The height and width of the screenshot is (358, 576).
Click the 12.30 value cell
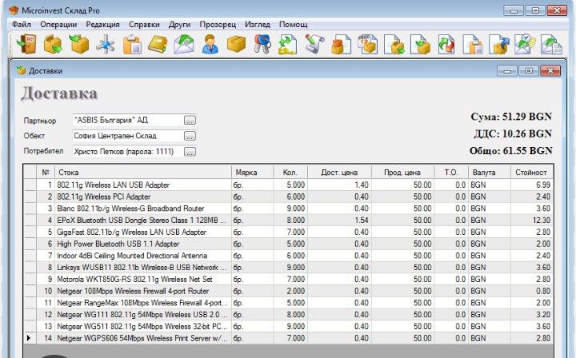531,220
